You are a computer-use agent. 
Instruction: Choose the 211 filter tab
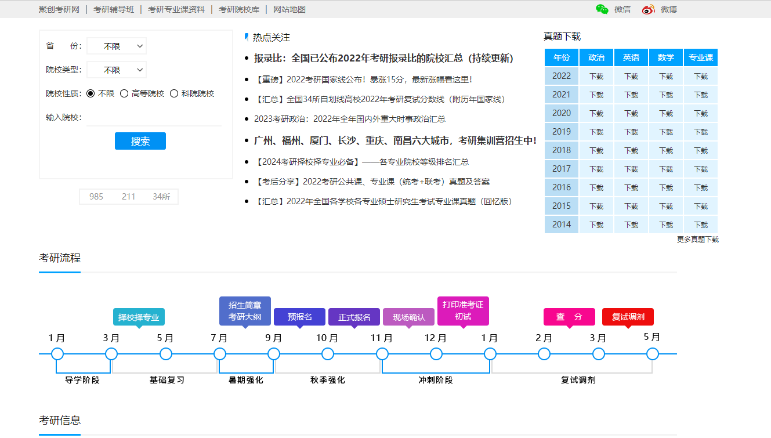coord(129,197)
